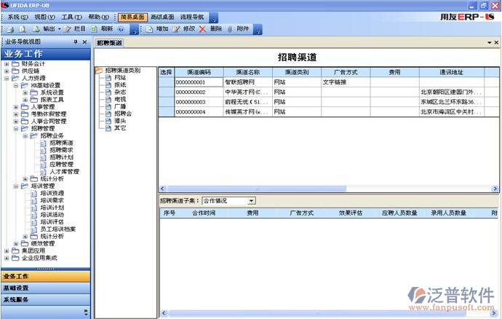Switch to the 高级桌面 tab
The height and width of the screenshot is (319, 502).
(162, 16)
